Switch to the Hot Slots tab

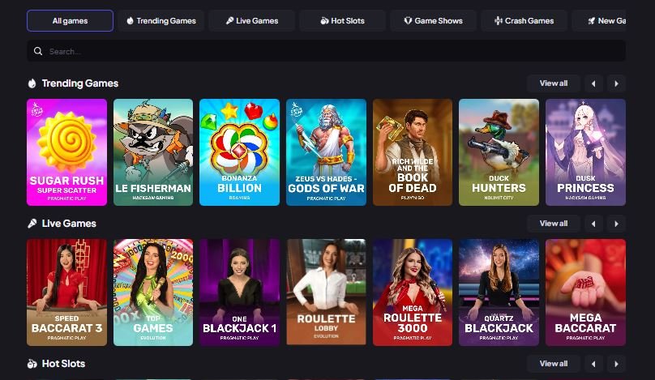pos(343,20)
